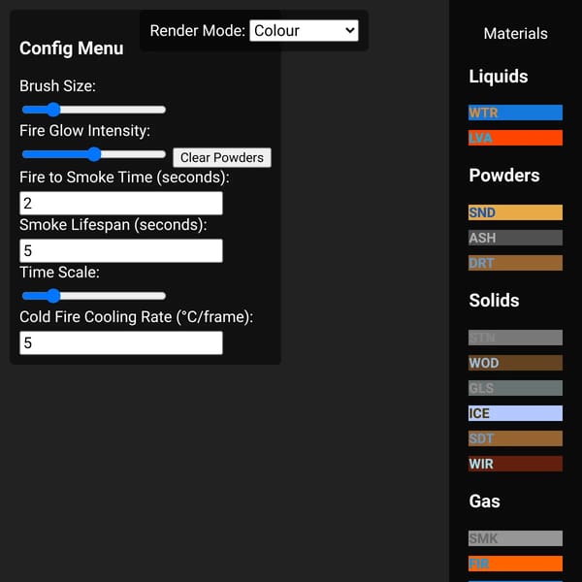582x582 pixels.
Task: Click the Powders category heading
Action: click(504, 176)
